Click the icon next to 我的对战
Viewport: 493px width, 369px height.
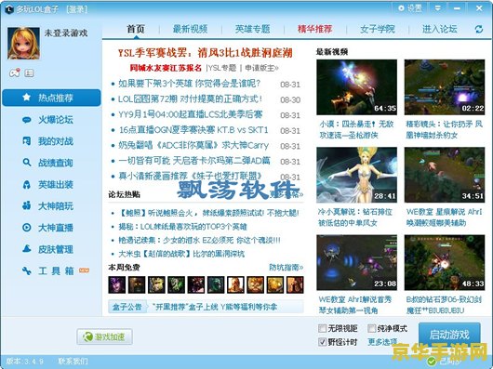27,141
